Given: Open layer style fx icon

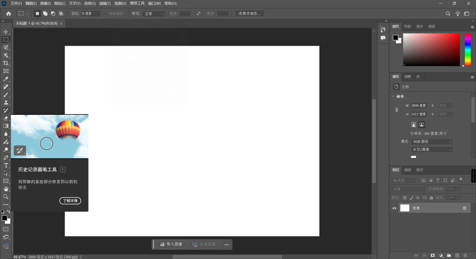Looking at the screenshot, I should tap(424, 255).
